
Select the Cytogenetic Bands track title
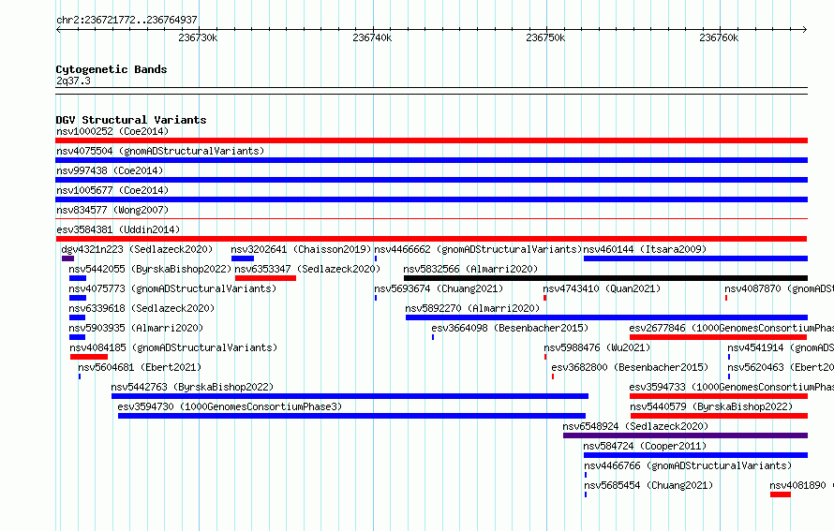[x=112, y=69]
